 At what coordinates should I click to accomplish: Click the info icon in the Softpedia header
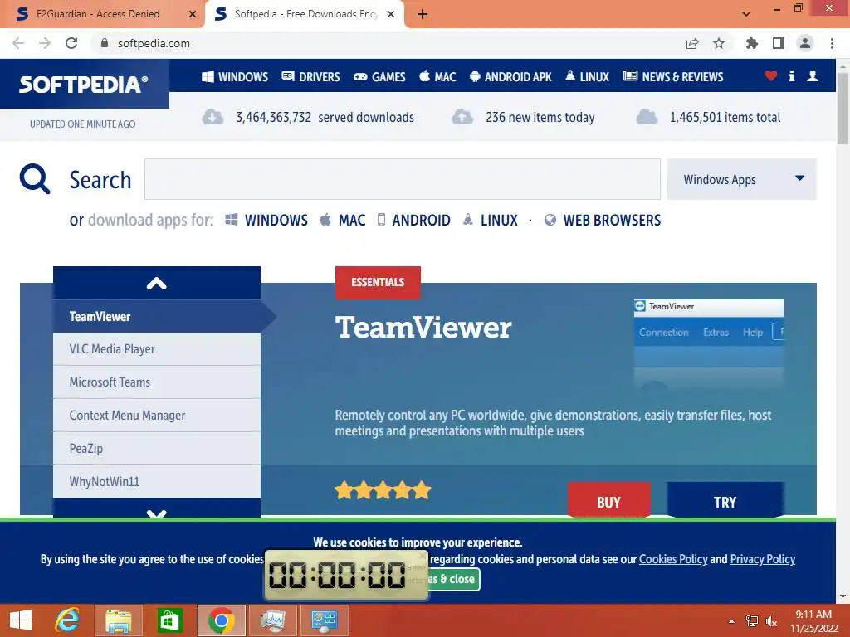(x=791, y=75)
